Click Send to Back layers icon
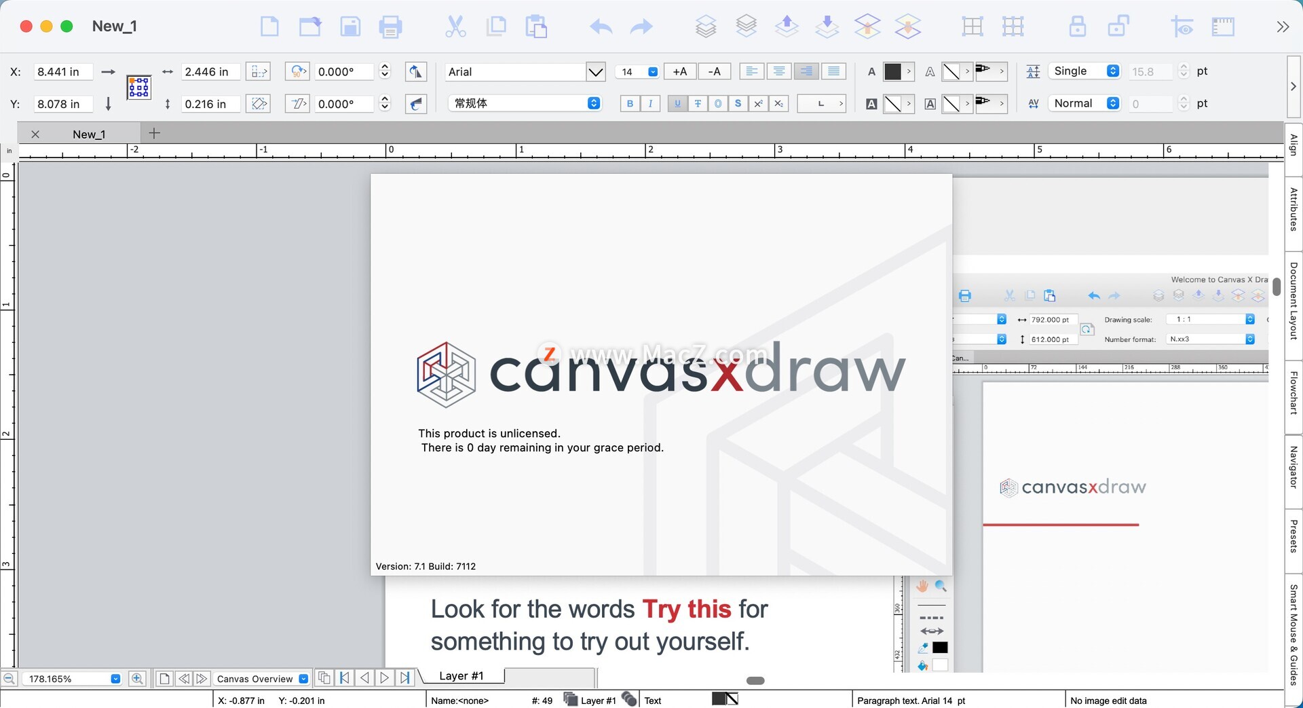Viewport: 1303px width, 708px height. pos(747,27)
